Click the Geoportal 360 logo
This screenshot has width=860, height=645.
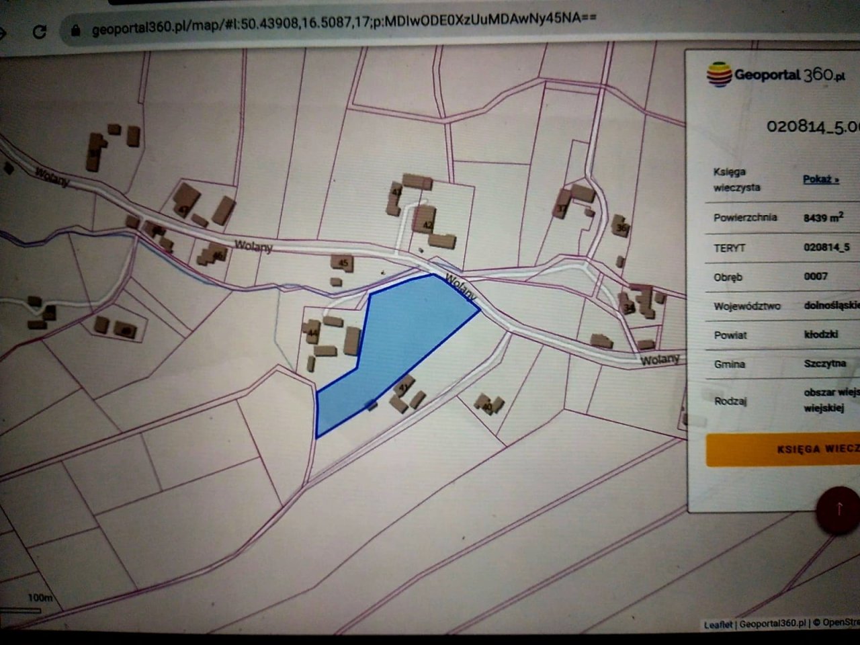pyautogui.click(x=776, y=75)
